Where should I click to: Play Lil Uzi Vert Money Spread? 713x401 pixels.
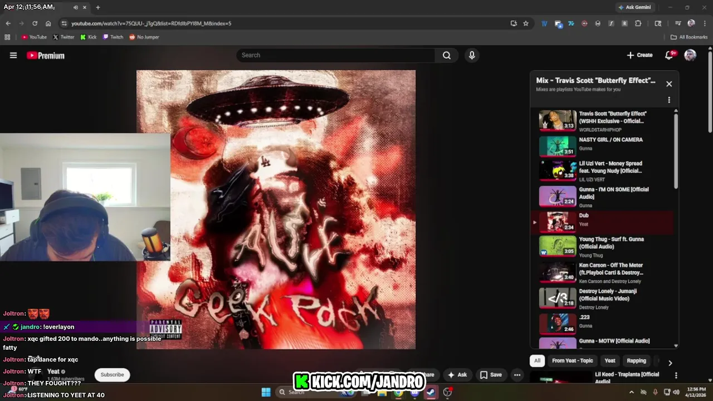point(603,171)
